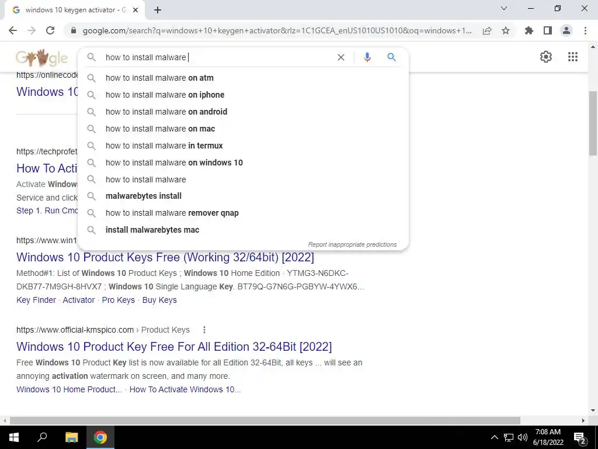598x449 pixels.
Task: Open the 'Pro Keys' sitelink
Action: pos(118,300)
